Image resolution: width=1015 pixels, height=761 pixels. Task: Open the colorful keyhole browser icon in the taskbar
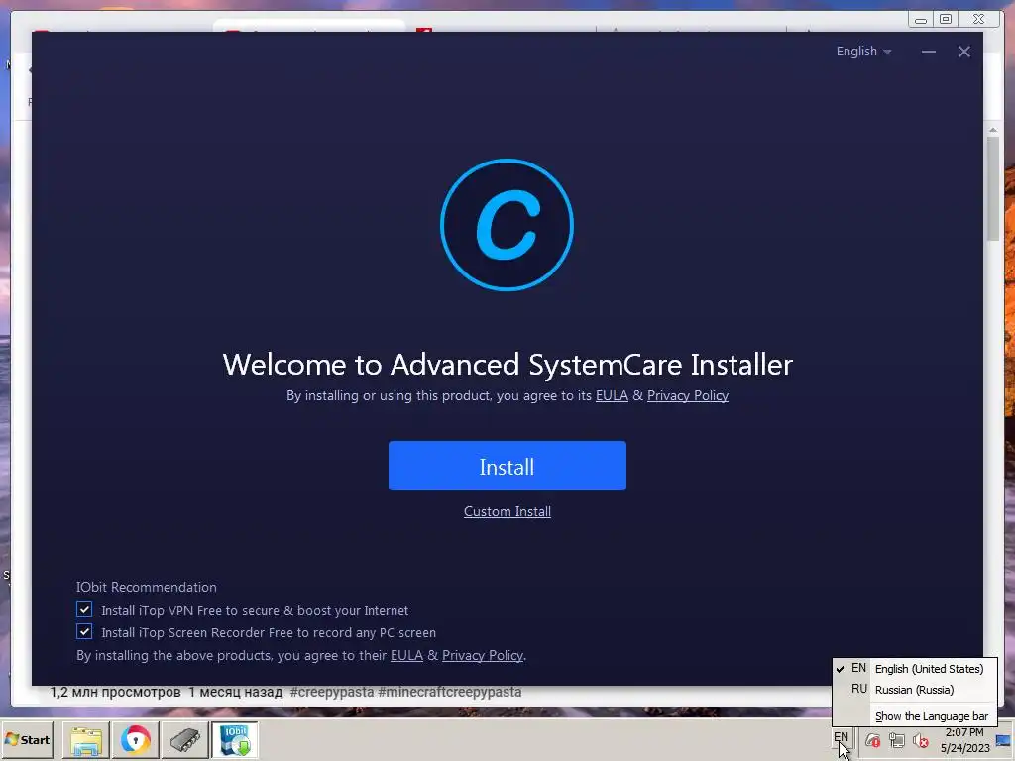tap(135, 740)
